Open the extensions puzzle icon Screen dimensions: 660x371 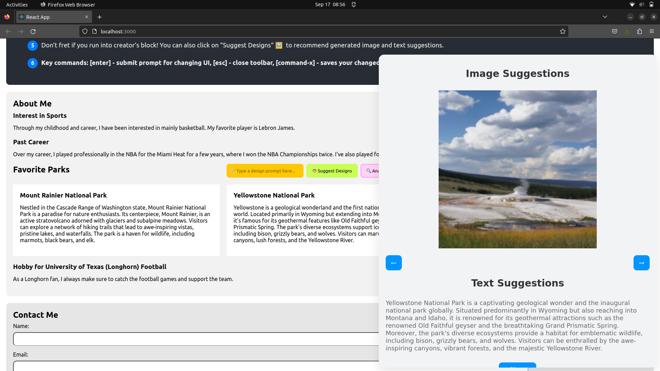click(x=639, y=31)
